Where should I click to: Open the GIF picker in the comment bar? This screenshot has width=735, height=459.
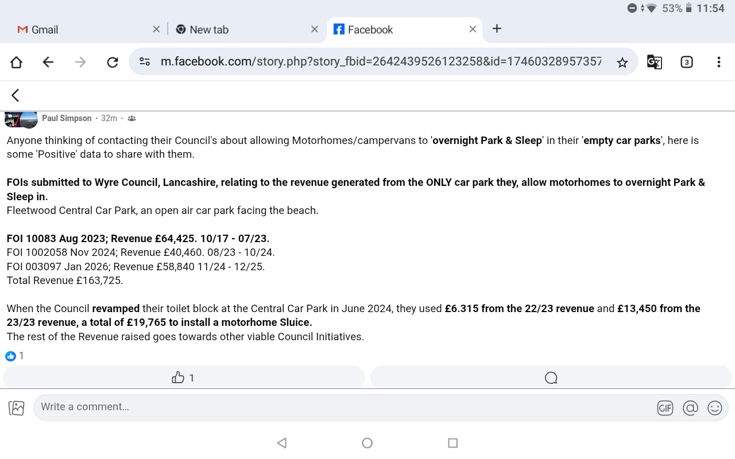665,407
